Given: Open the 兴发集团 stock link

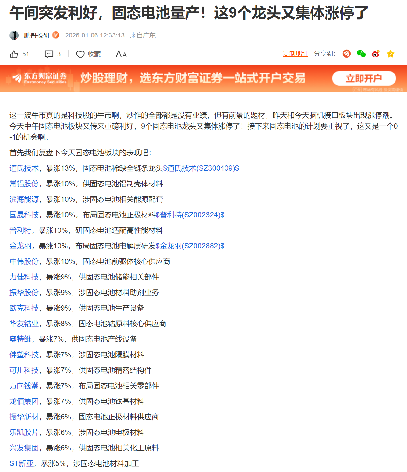Looking at the screenshot, I should pos(24,448).
